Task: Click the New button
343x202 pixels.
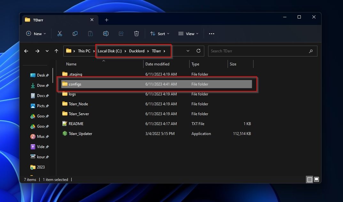Action: click(36, 34)
